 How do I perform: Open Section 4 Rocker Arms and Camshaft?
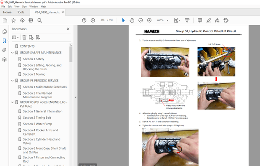click(x=40, y=132)
